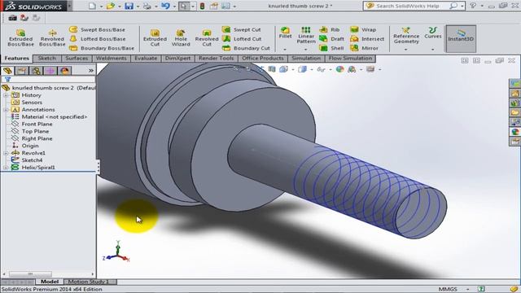
Task: Click the Open file icon
Action: pyautogui.click(x=111, y=6)
